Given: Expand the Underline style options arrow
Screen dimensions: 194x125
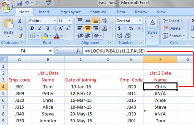Looking at the screenshot, I should click(53, 28).
